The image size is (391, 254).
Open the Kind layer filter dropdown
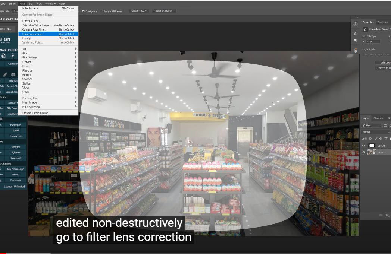coord(372,125)
